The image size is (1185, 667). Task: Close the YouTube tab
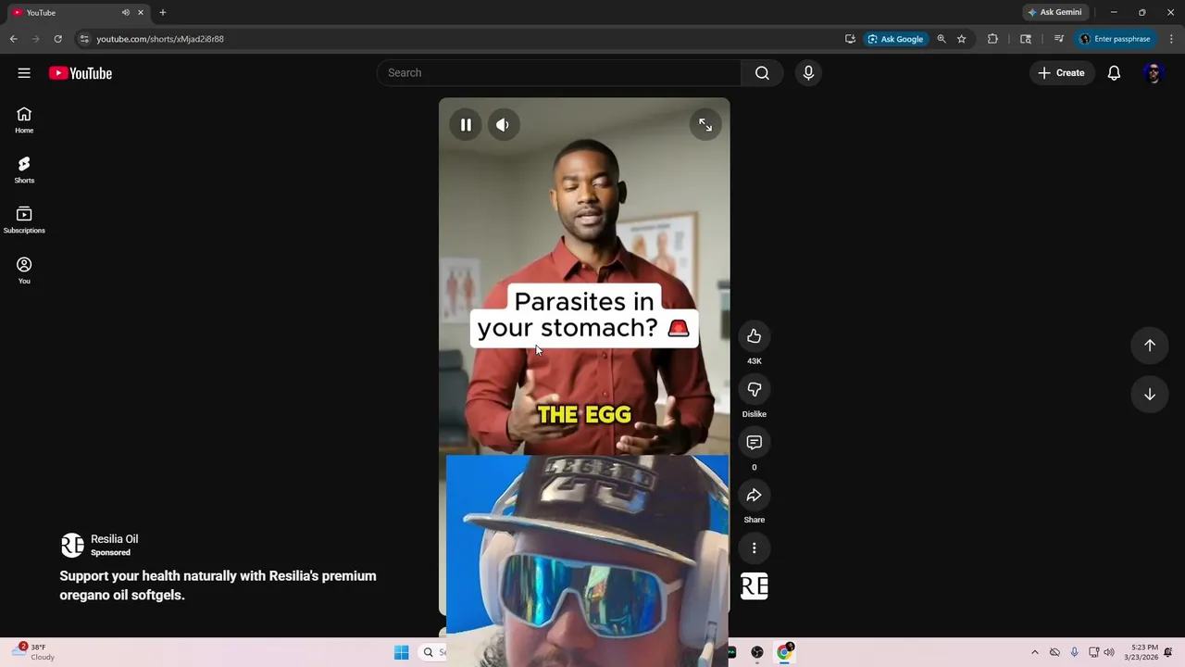pos(141,12)
